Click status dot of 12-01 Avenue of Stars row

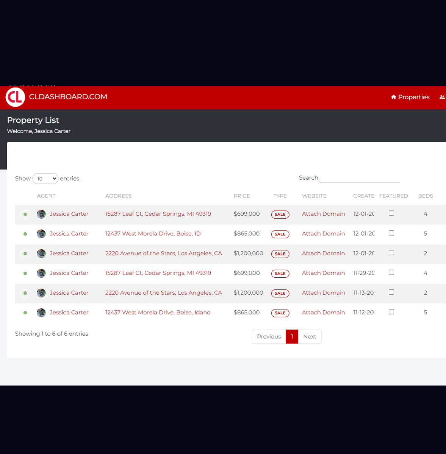point(25,253)
